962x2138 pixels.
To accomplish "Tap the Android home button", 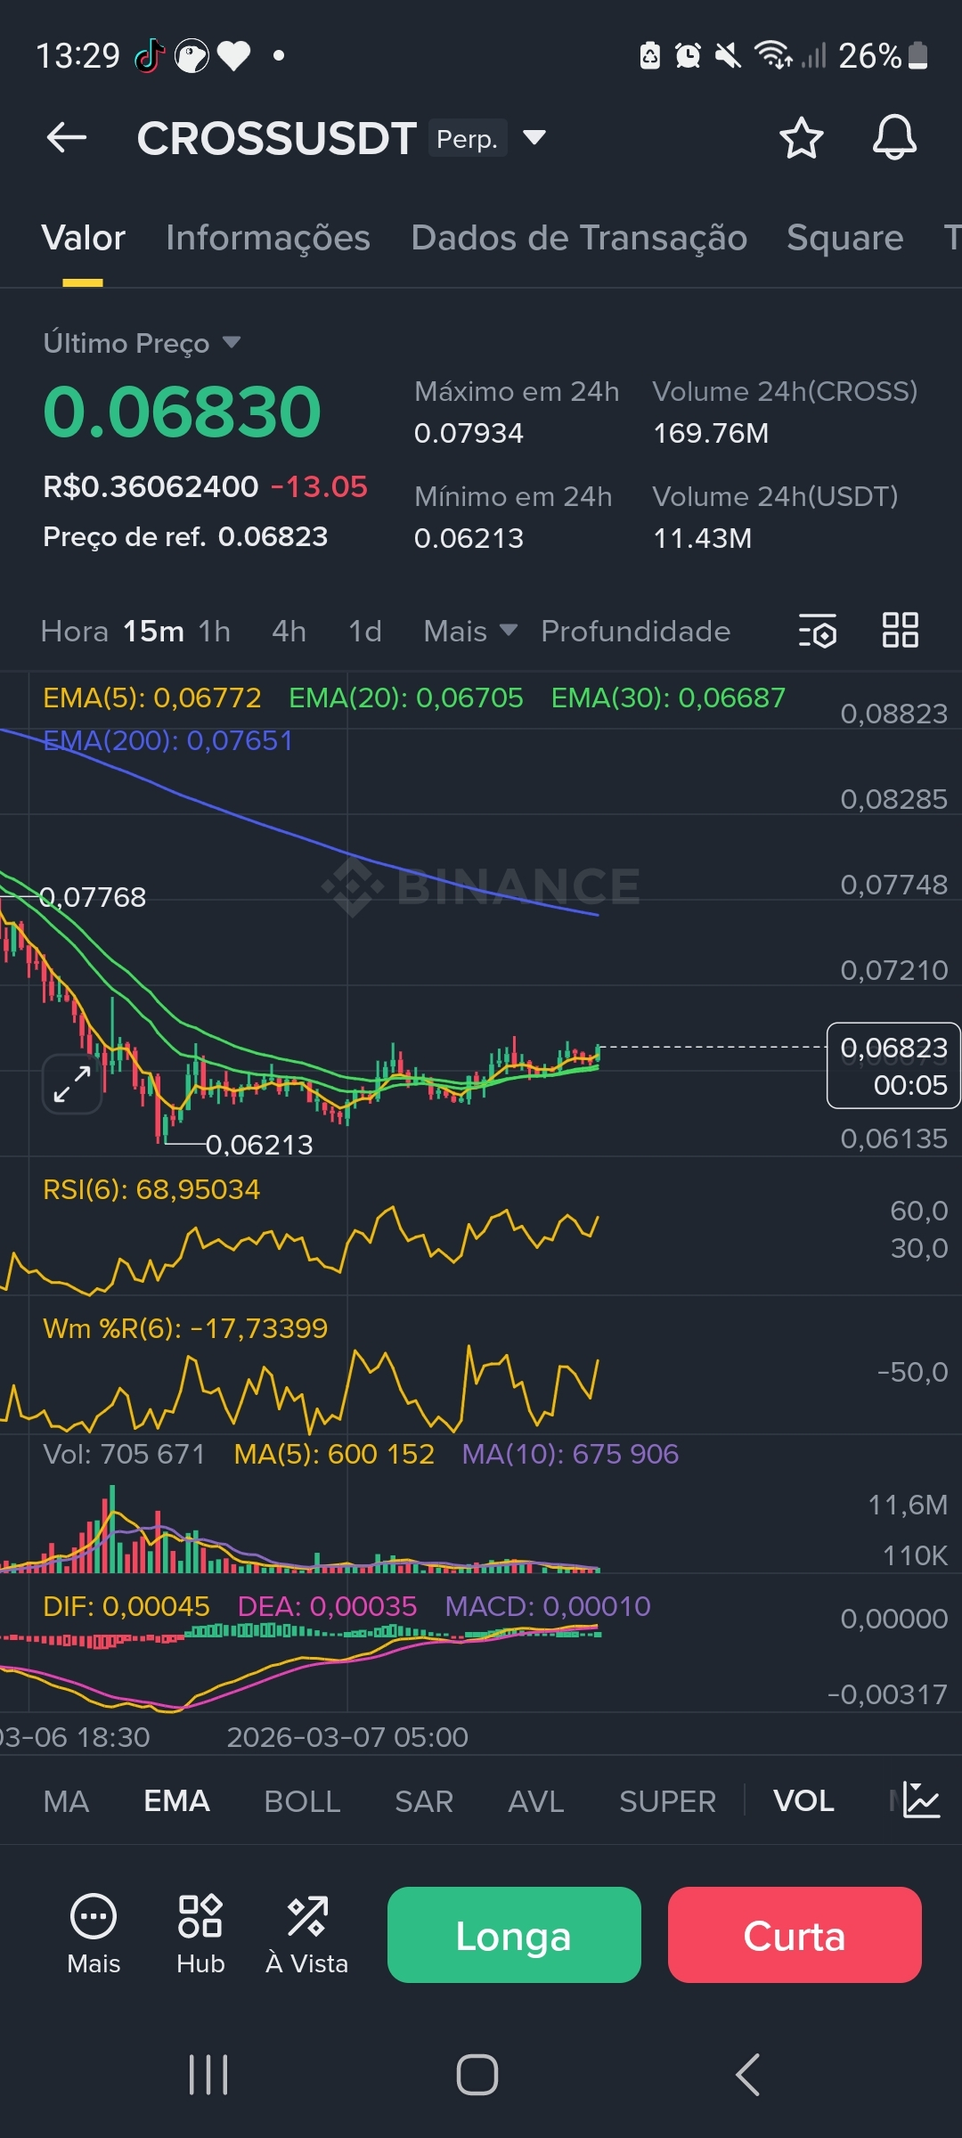I will 477,2075.
